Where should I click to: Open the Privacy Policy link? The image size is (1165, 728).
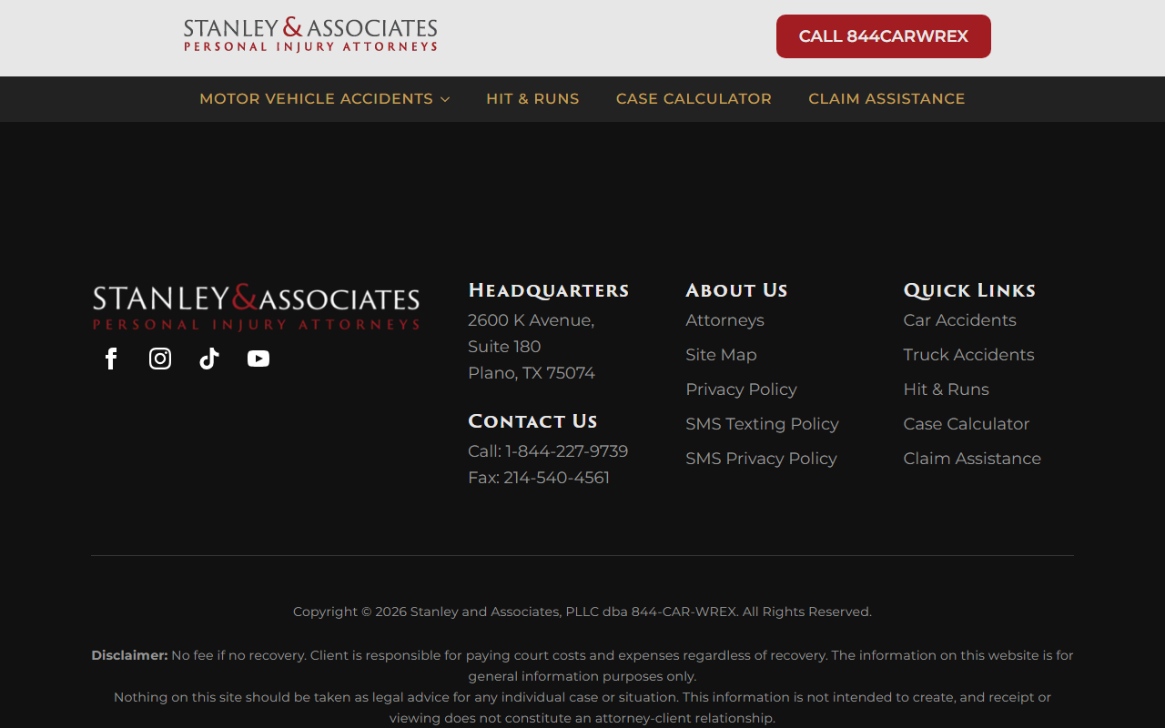pyautogui.click(x=741, y=389)
